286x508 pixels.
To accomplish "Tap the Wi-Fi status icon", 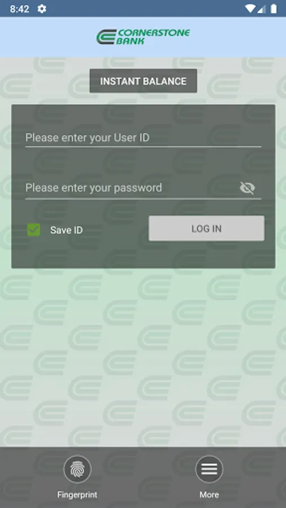I will (x=250, y=8).
